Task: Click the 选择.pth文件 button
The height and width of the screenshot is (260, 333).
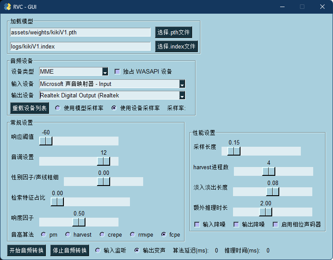Action: tap(174, 32)
